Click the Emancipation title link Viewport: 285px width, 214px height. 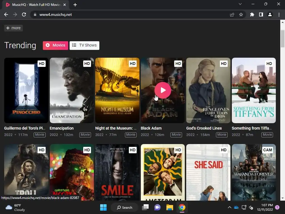[x=62, y=128]
